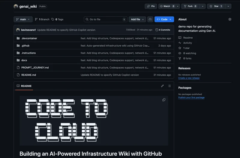Image resolution: width=240 pixels, height=158 pixels.
Task: Click the kevinevans1 commit avatar
Action: 18,30
